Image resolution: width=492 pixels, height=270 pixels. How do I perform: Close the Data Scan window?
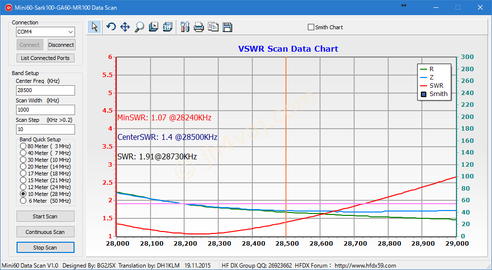(480, 7)
